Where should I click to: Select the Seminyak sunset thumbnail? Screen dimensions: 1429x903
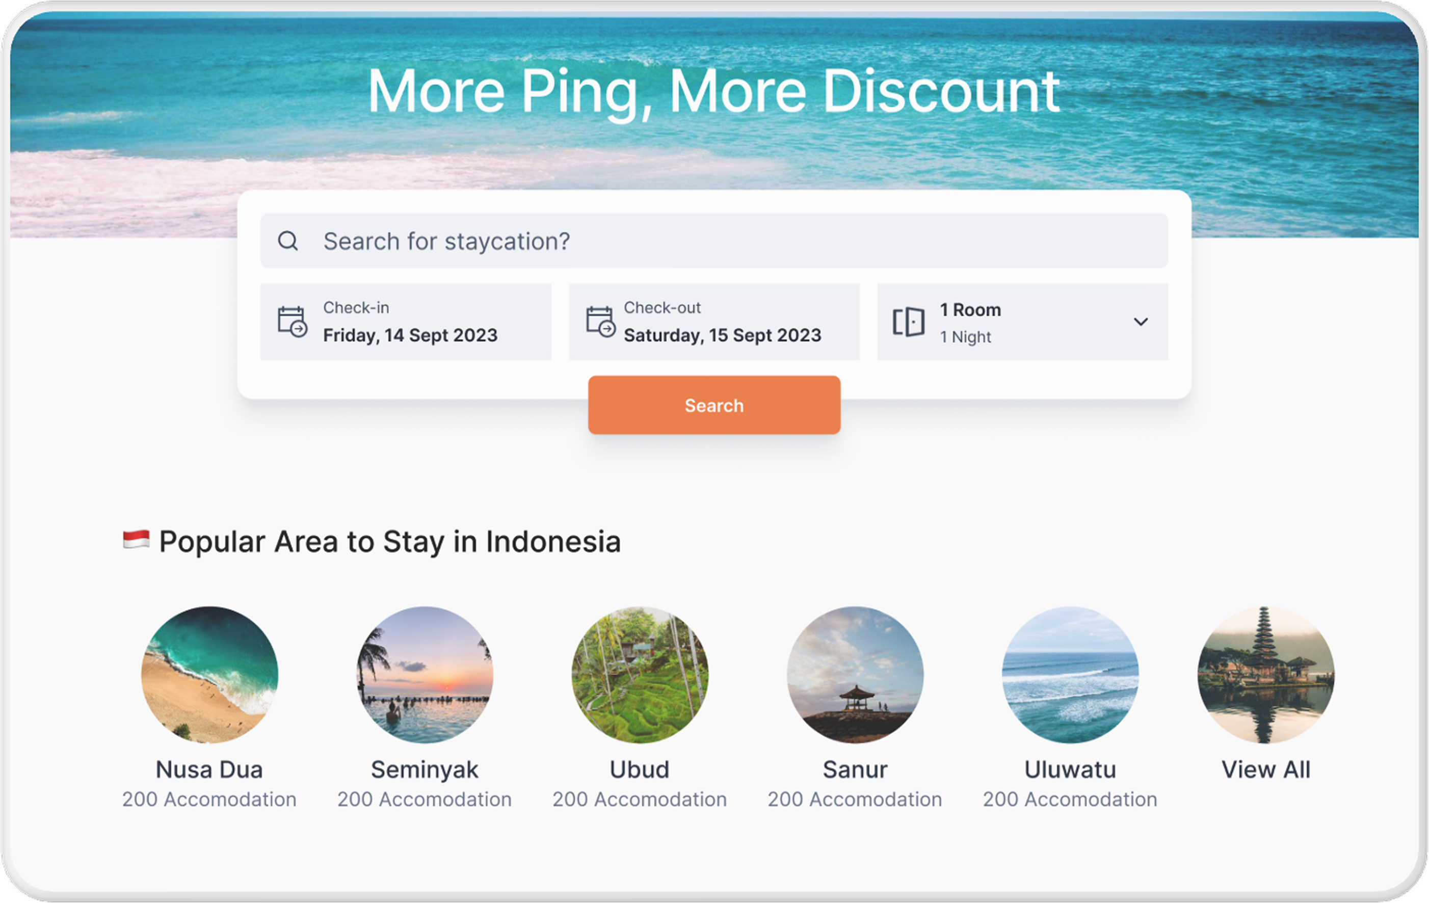point(425,675)
